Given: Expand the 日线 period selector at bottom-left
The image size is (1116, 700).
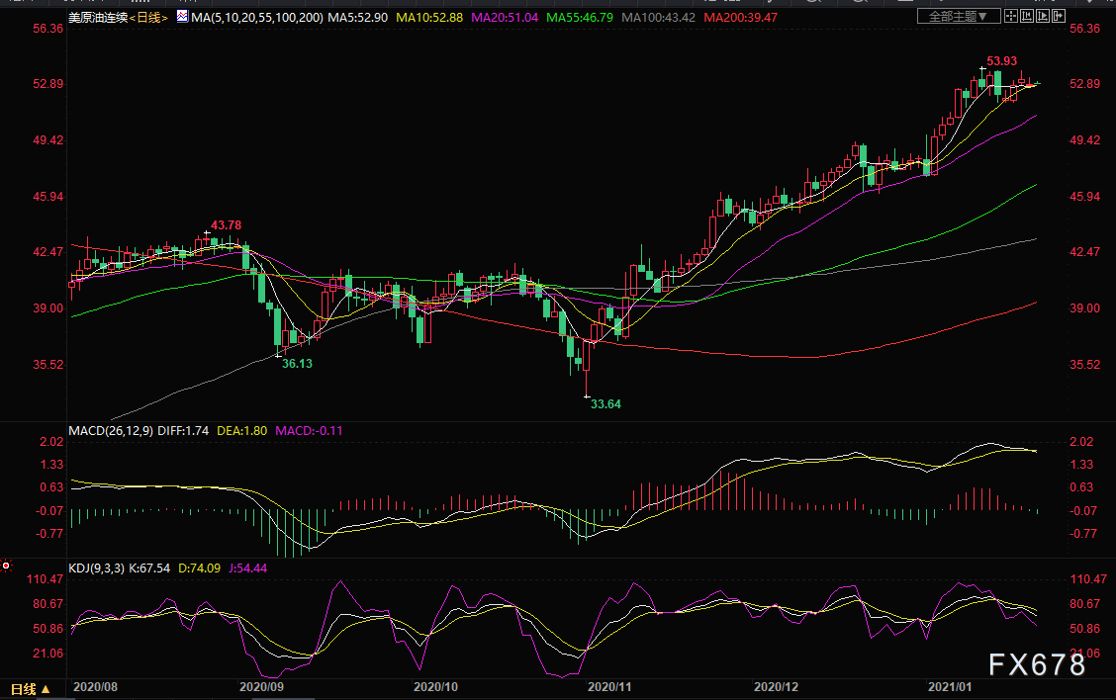Looking at the screenshot, I should click(30, 688).
